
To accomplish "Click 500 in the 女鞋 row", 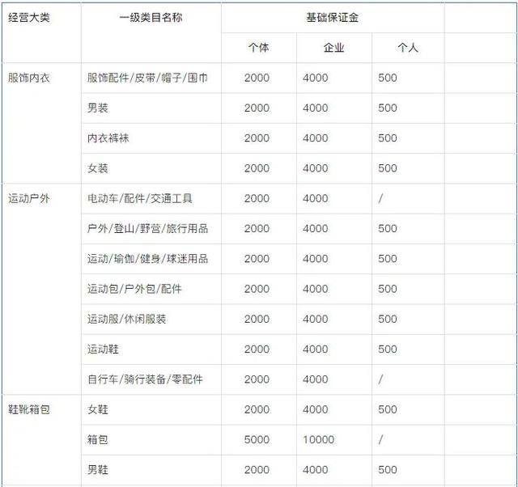I will [x=388, y=409].
